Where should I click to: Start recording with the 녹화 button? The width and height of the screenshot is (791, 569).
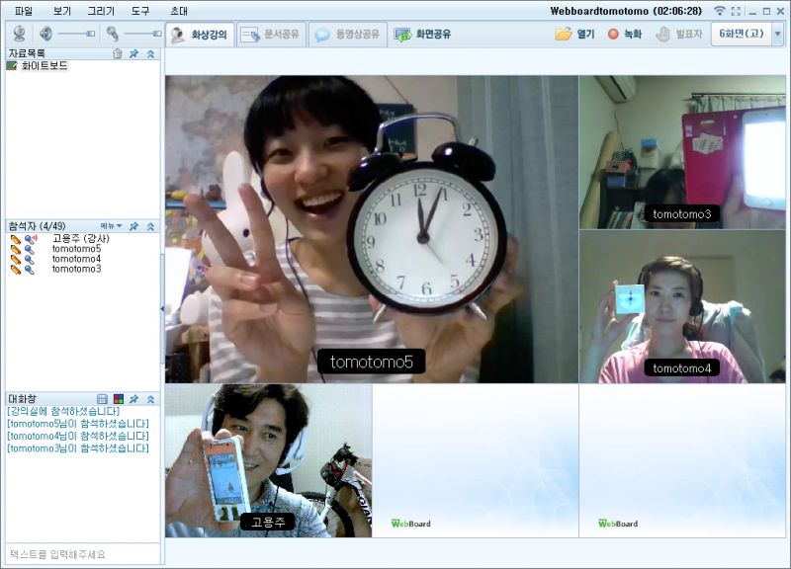point(624,35)
